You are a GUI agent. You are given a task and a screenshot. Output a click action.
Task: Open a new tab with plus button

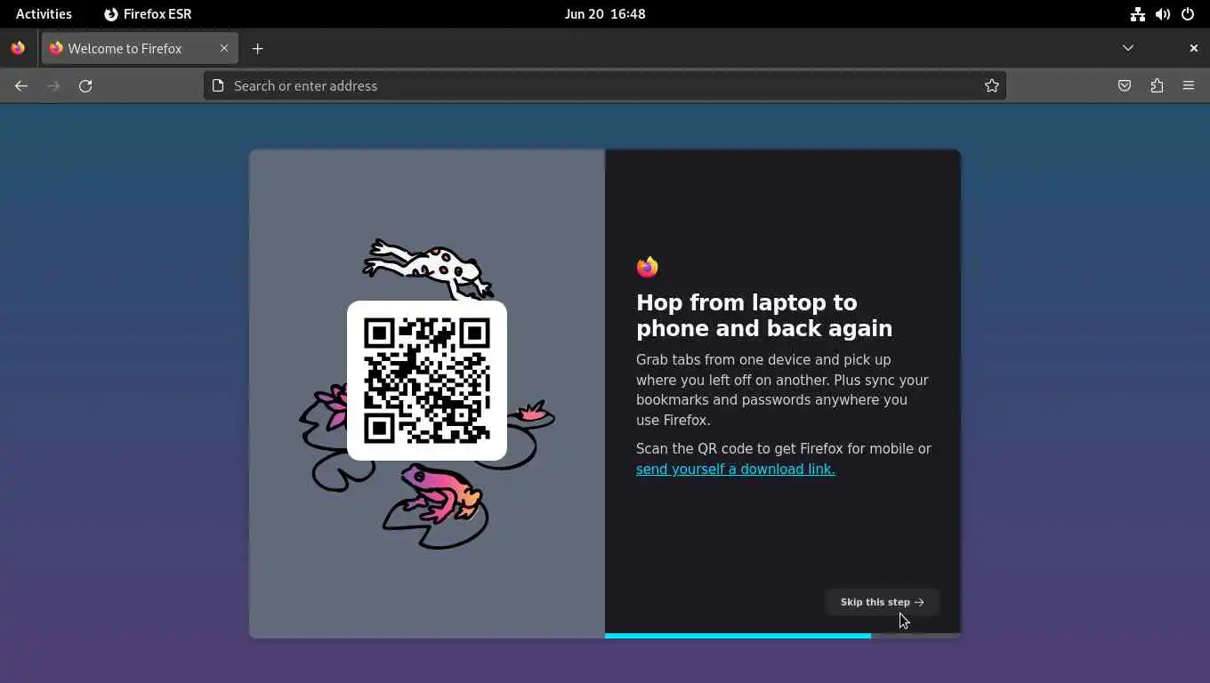257,49
